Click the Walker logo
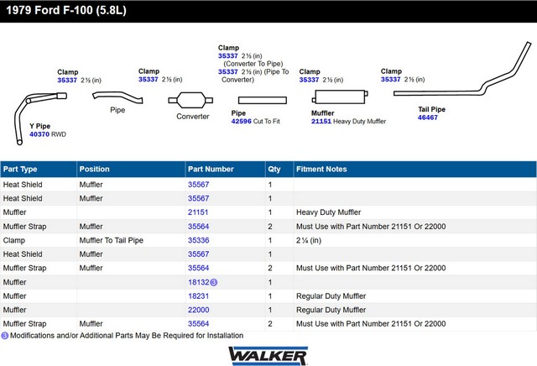Screen dimensions: 537x366 [268, 356]
